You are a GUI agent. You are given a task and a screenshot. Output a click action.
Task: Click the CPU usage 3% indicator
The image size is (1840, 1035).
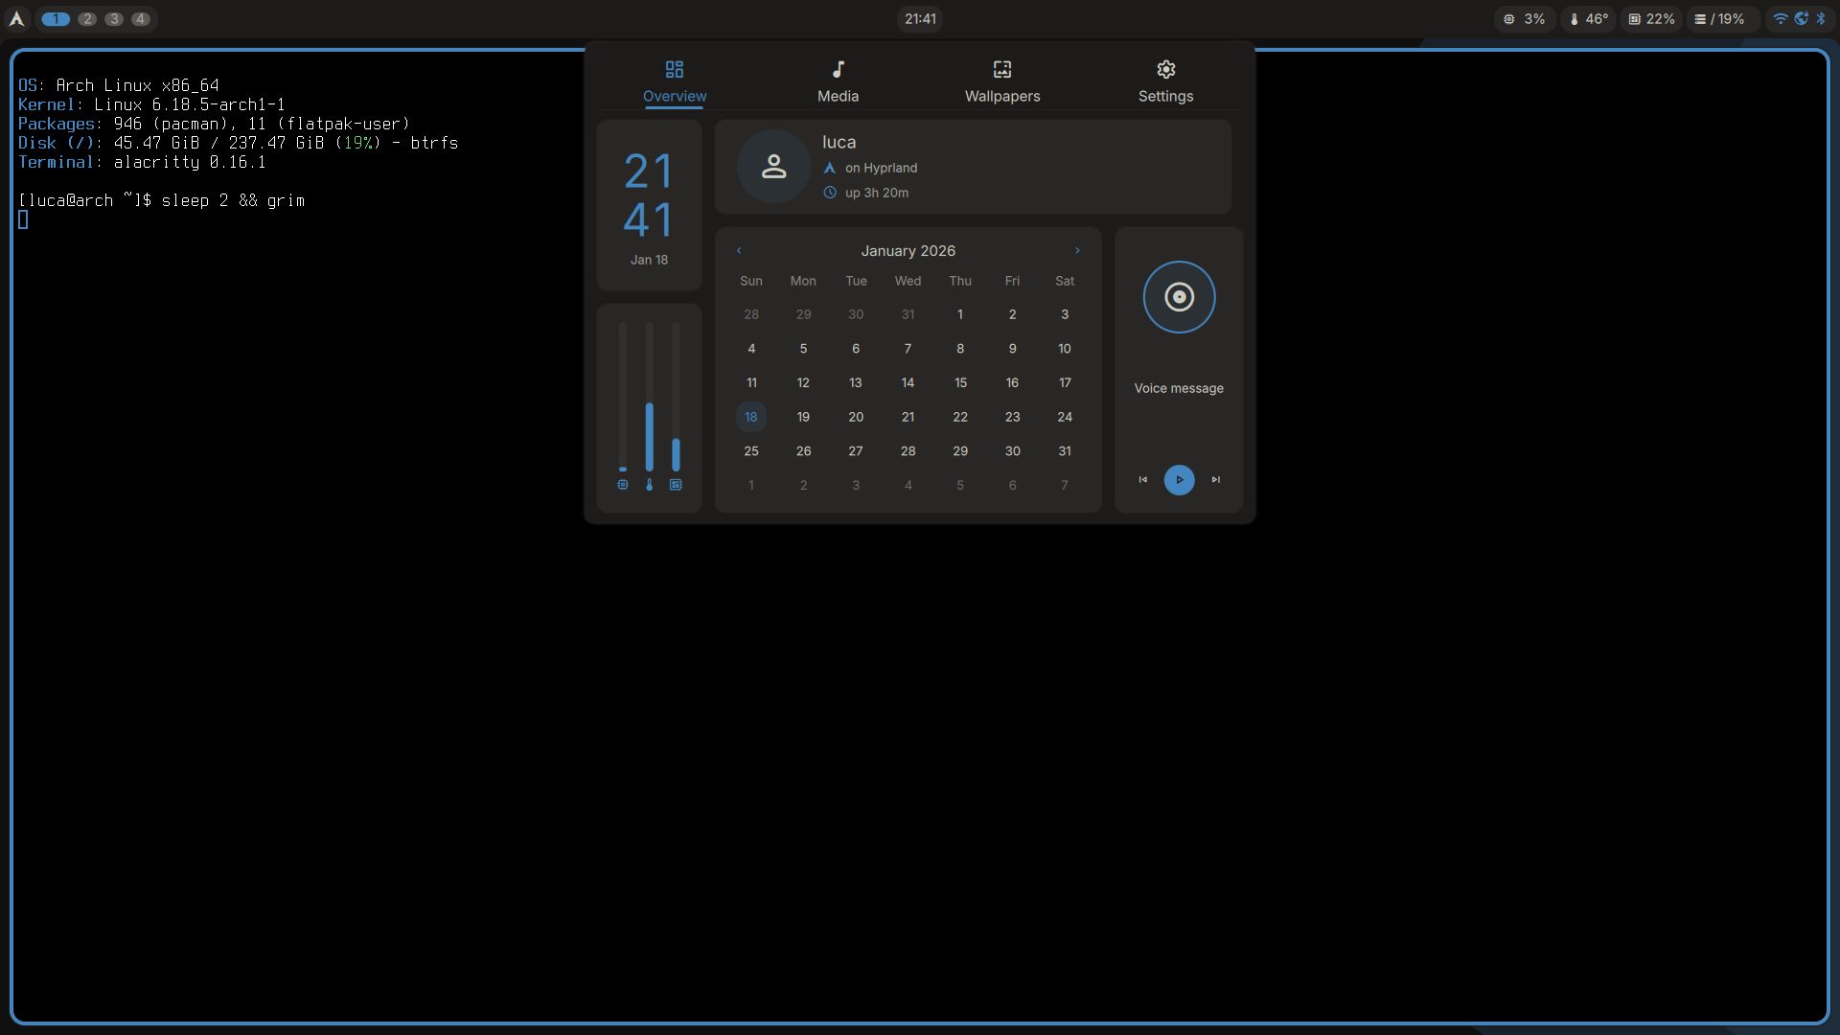1522,18
